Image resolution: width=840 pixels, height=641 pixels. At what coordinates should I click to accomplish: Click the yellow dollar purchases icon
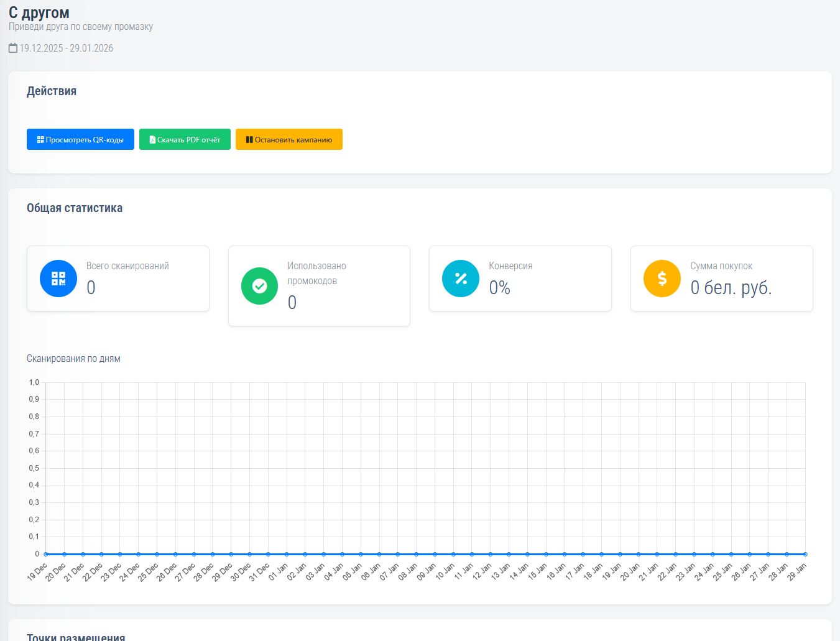662,279
